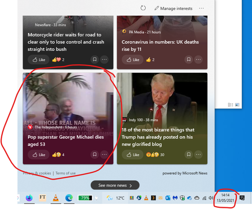
Task: Open the Motorcycle rider headline
Action: coord(66,42)
